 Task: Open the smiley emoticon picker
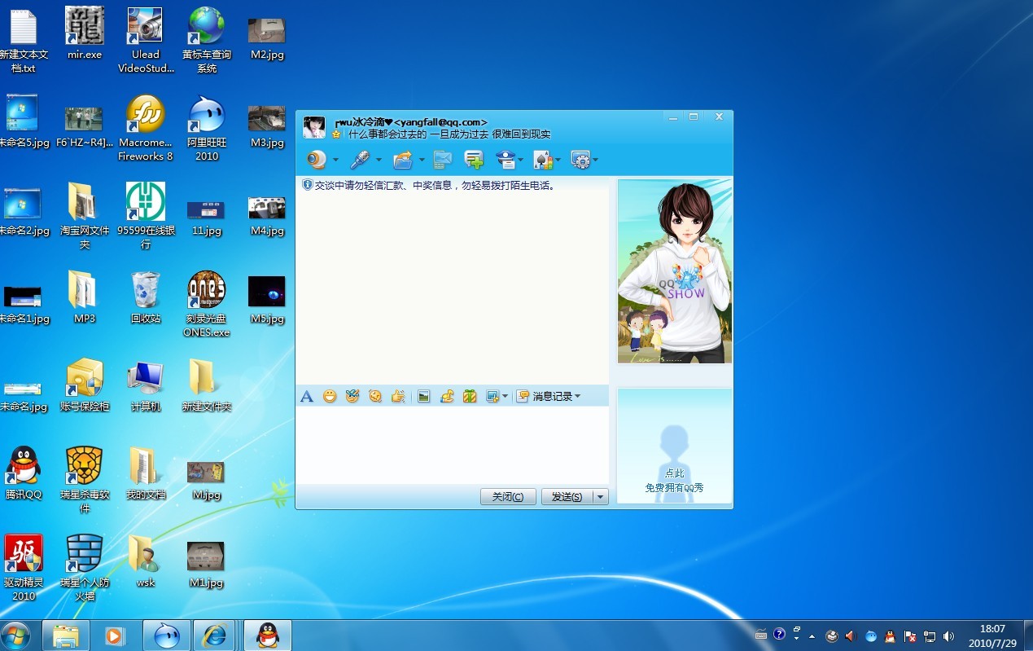[x=330, y=397]
